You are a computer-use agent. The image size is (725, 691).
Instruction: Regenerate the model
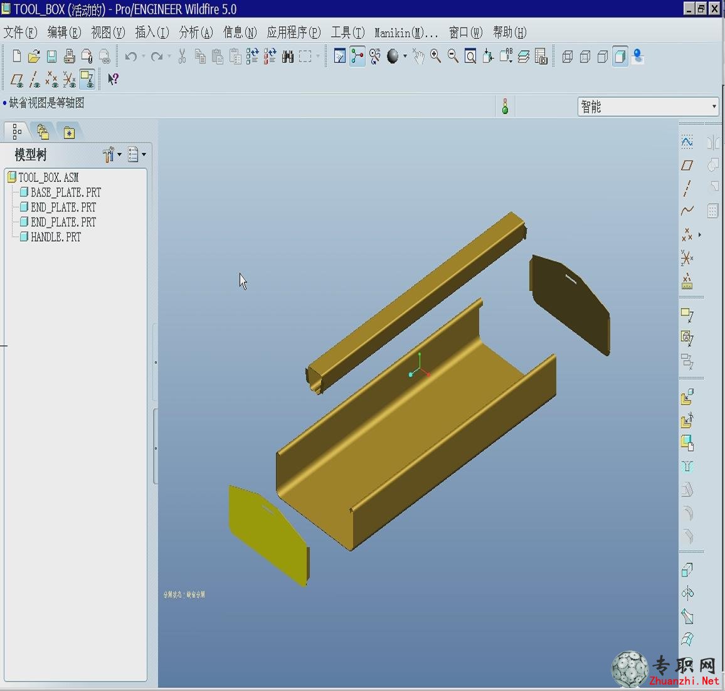coord(253,56)
